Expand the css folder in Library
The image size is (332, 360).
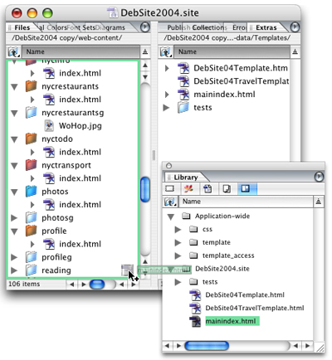pos(178,229)
